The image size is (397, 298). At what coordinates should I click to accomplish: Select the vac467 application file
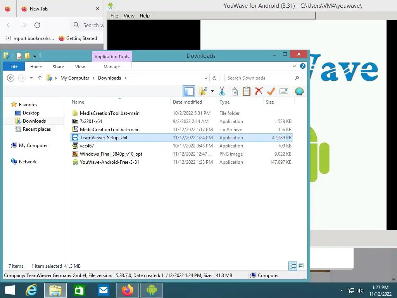click(181, 146)
